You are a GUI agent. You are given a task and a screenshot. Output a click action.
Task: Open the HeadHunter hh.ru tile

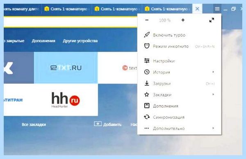pos(66,100)
